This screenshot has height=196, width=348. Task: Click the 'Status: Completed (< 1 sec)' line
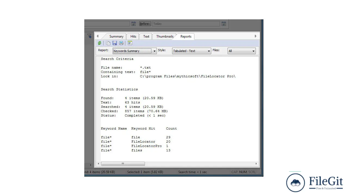click(x=133, y=115)
